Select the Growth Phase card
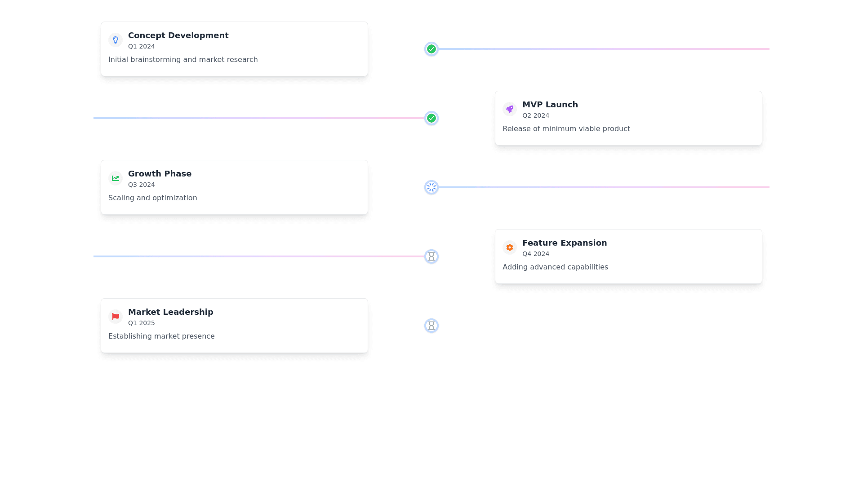 pos(234,187)
